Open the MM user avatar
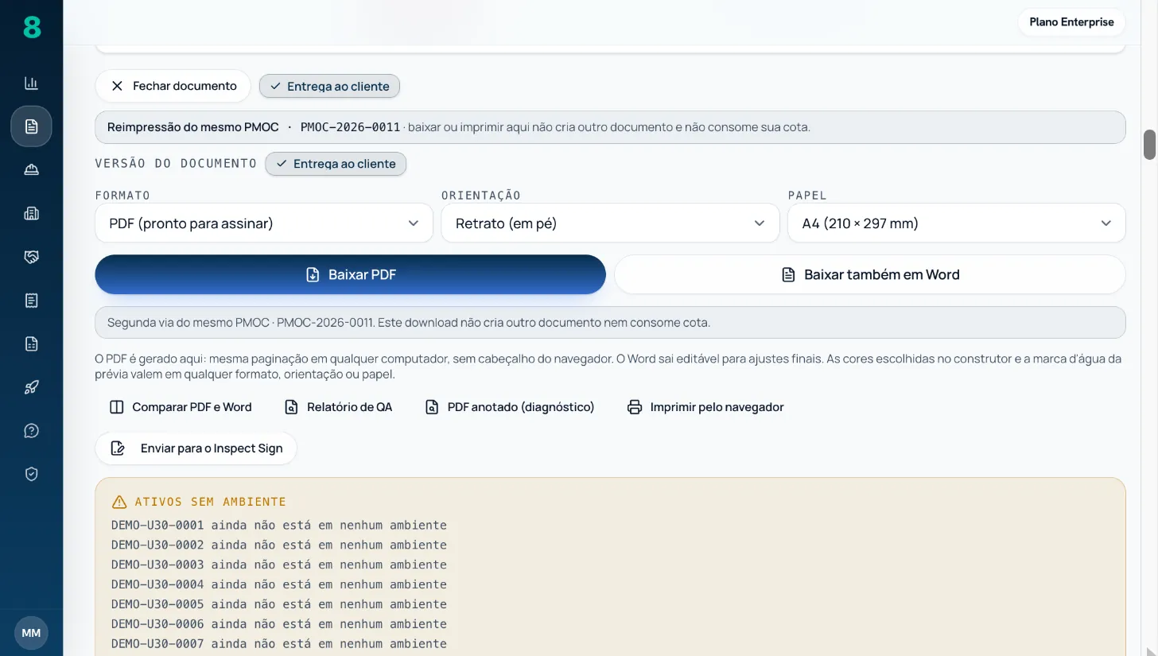The height and width of the screenshot is (656, 1158). point(31,633)
